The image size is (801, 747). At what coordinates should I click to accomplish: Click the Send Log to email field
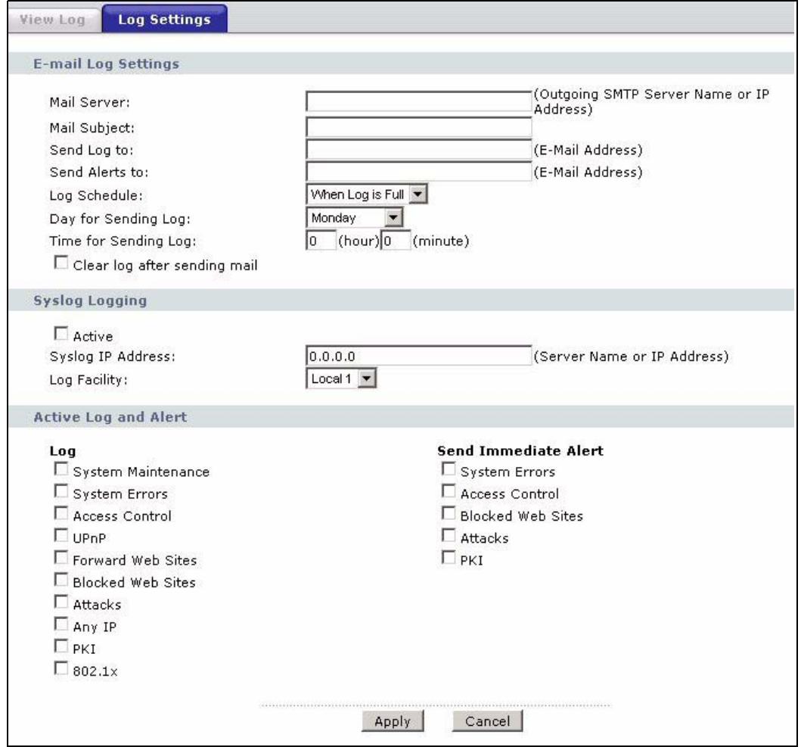coord(418,150)
